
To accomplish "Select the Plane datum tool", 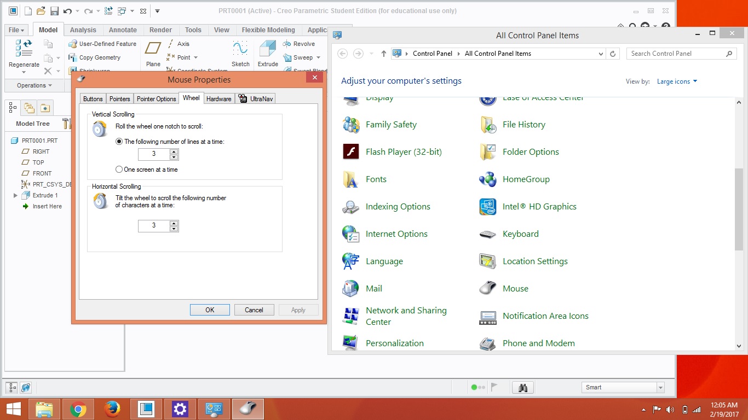I will click(x=153, y=54).
